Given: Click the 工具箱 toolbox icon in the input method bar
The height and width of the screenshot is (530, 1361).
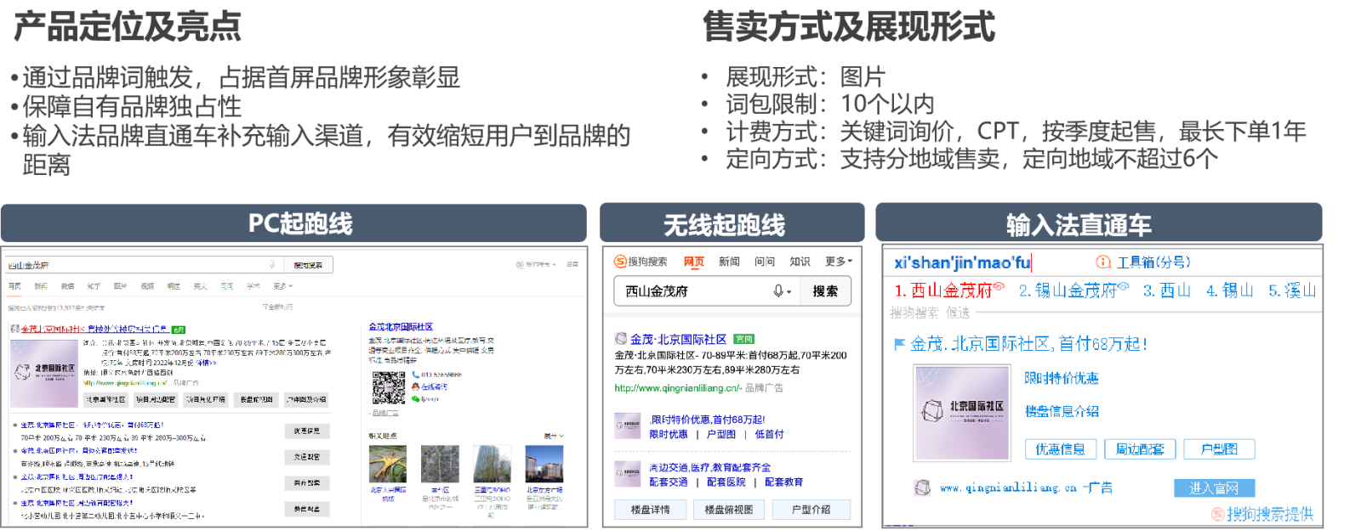Looking at the screenshot, I should [1103, 262].
